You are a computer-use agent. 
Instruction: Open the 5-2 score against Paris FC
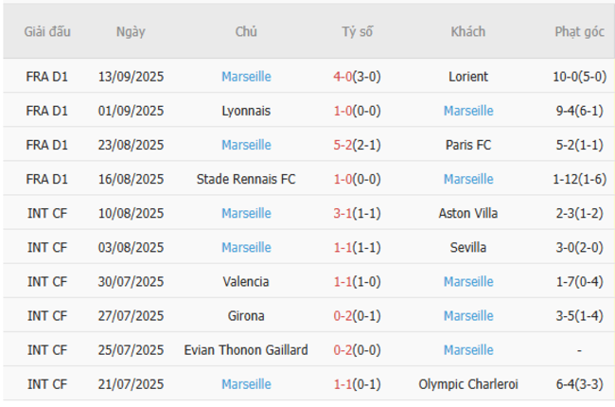pos(343,145)
